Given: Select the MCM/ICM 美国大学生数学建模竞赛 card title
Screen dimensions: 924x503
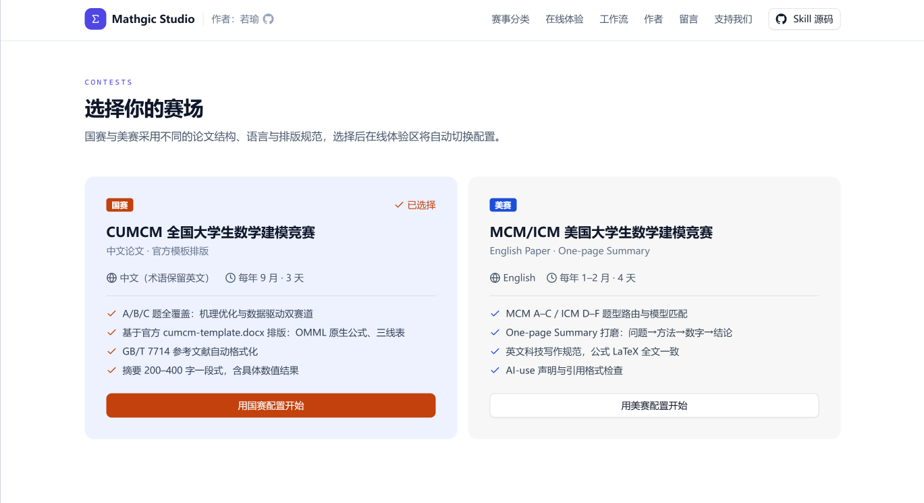Looking at the screenshot, I should (601, 232).
